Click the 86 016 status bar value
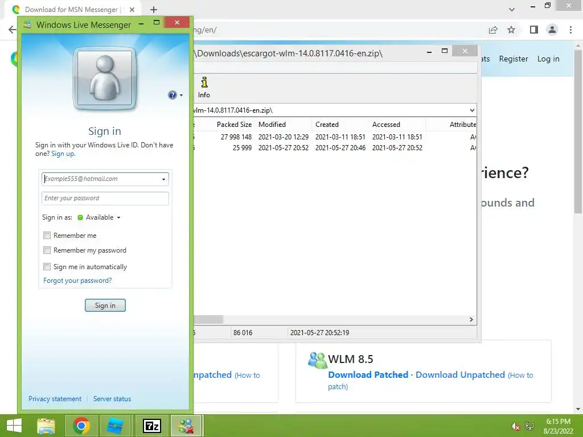 (243, 332)
